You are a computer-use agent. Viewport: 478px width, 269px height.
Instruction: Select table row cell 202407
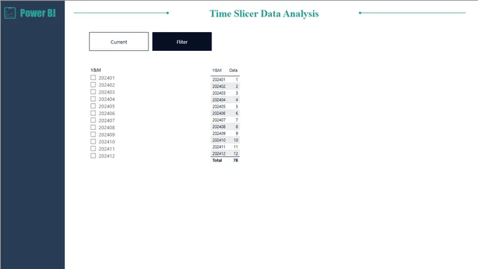219,120
